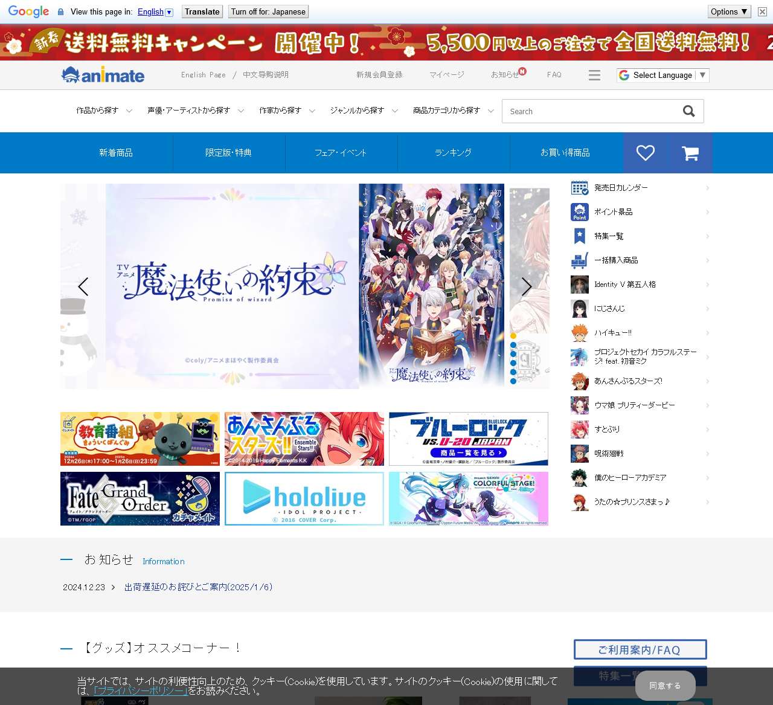Select the にじさんじ character icon

point(580,309)
